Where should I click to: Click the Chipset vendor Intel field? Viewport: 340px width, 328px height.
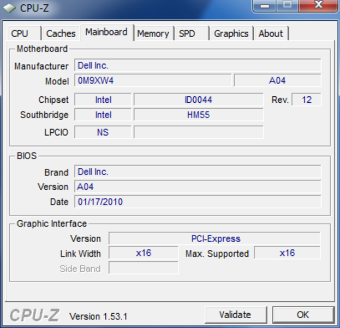click(x=103, y=99)
